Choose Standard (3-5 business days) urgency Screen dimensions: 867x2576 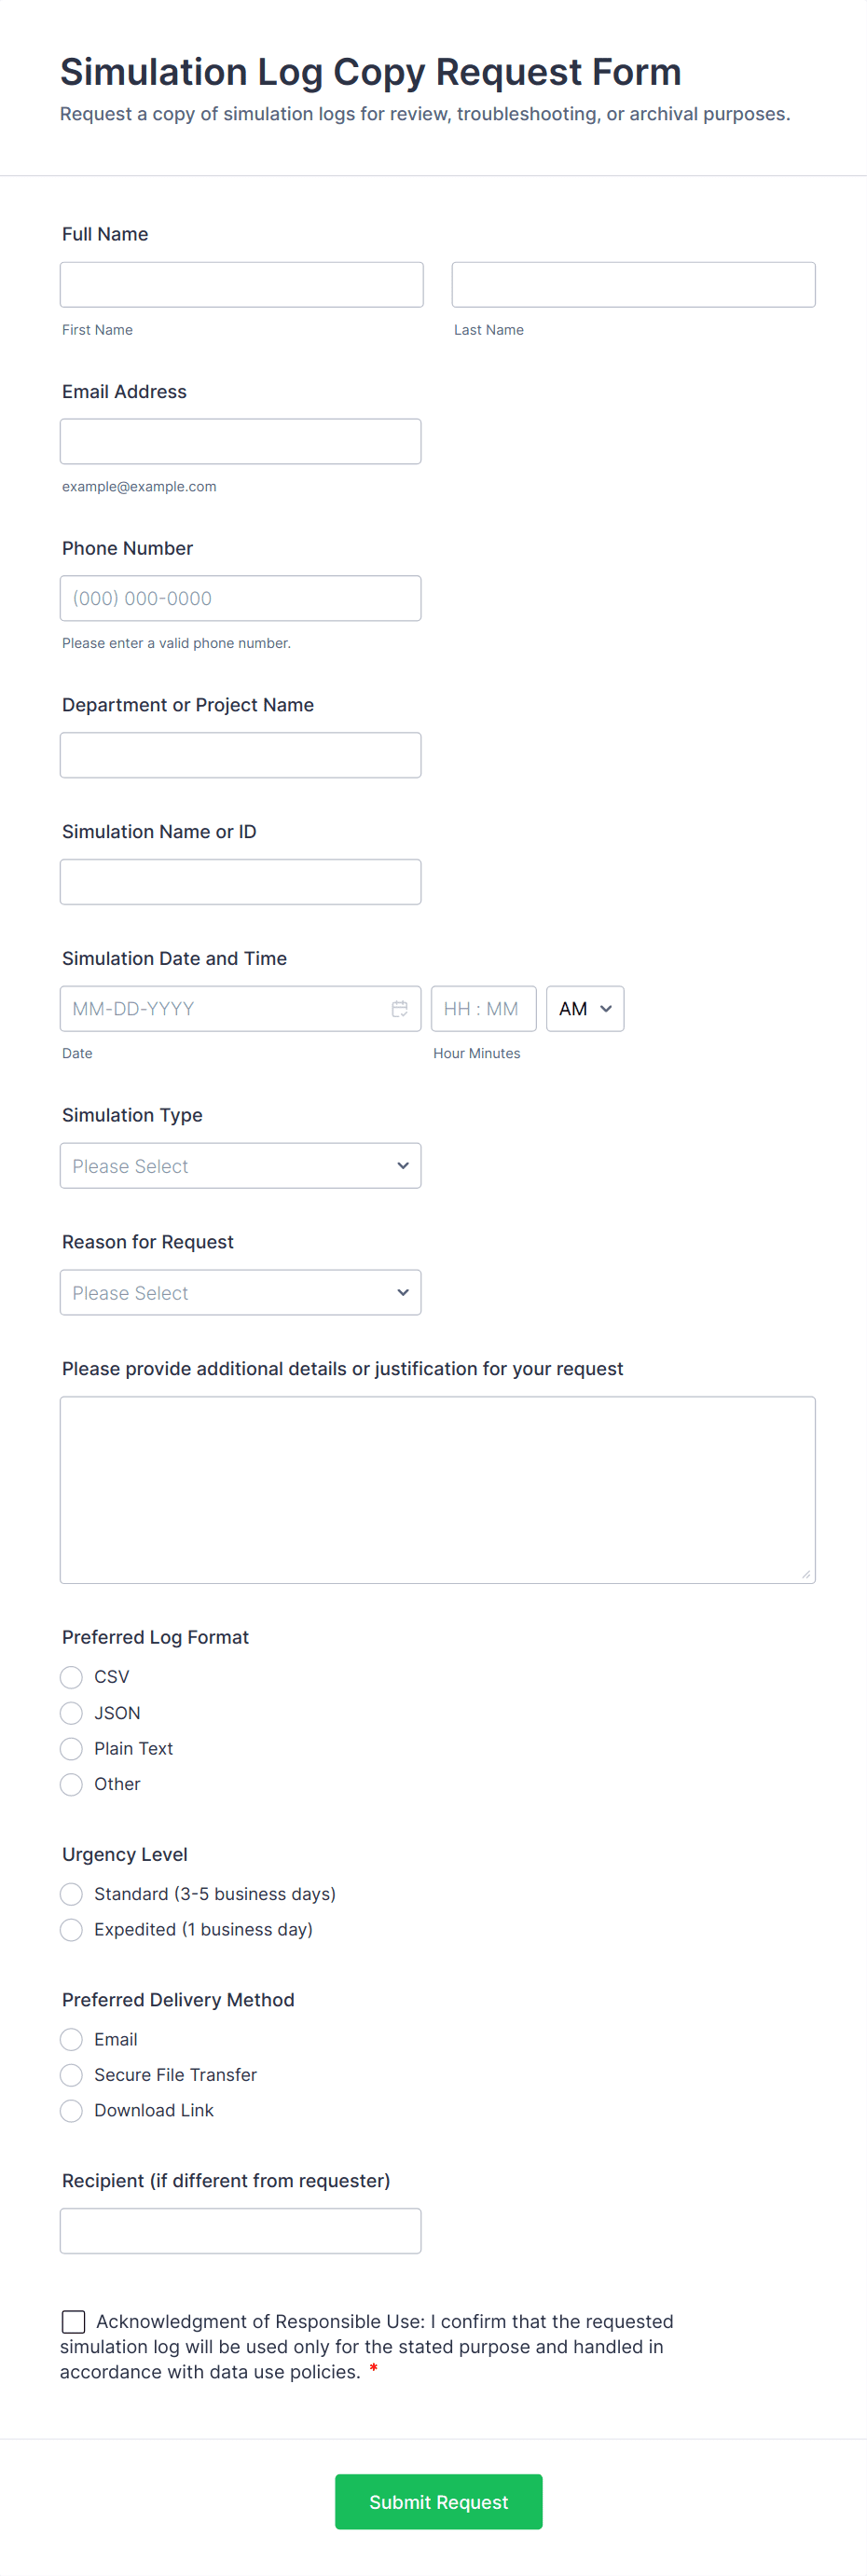[71, 1894]
